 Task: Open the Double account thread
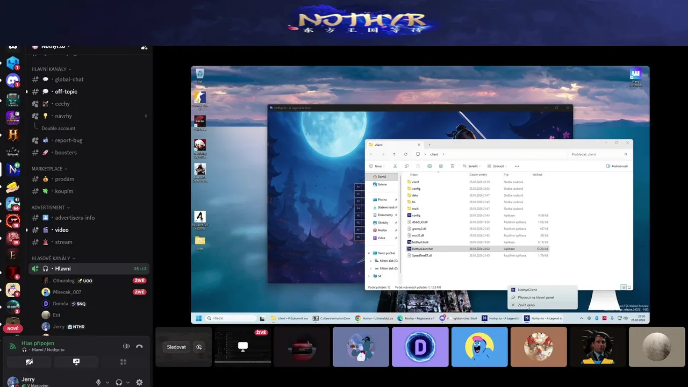(58, 128)
